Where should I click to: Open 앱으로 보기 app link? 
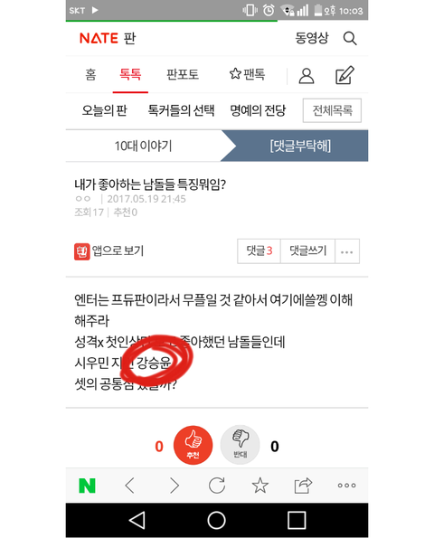pos(109,251)
